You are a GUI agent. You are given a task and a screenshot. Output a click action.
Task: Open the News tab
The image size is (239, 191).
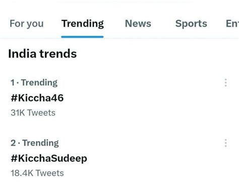point(138,24)
